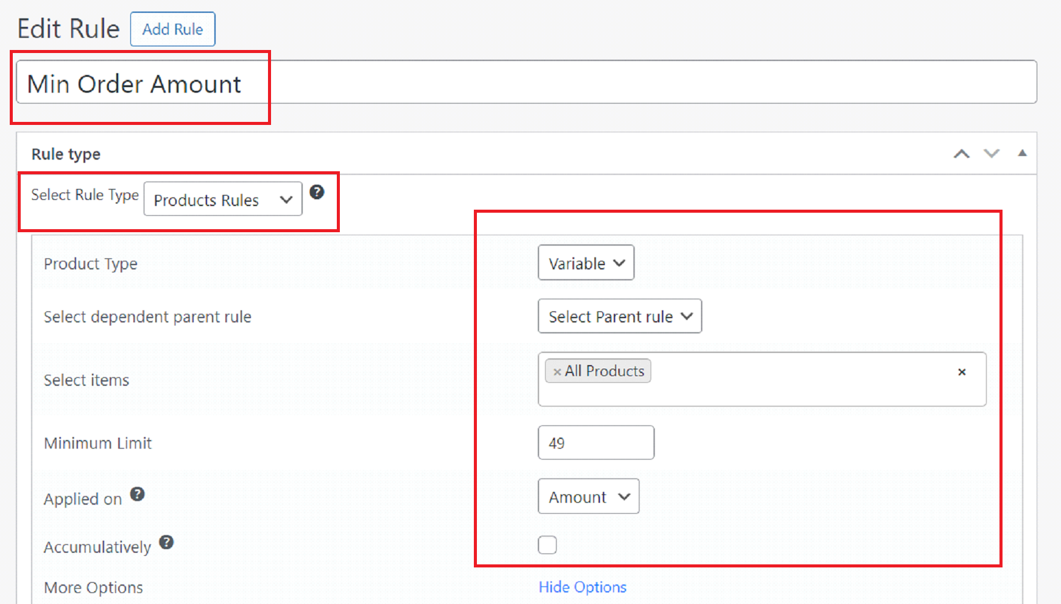Clear the Select items field with the x icon

pyautogui.click(x=962, y=372)
